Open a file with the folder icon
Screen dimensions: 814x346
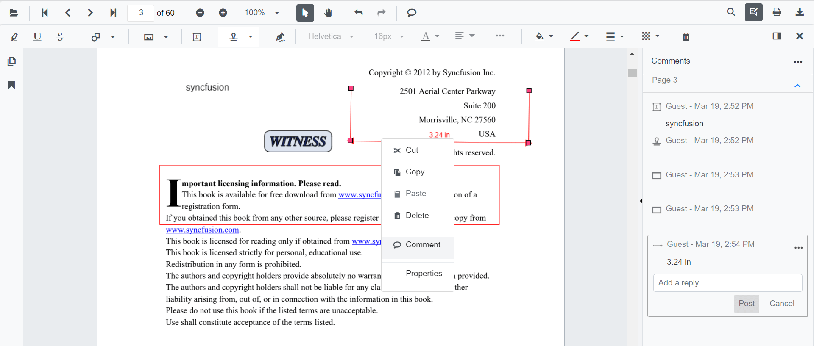(x=14, y=13)
